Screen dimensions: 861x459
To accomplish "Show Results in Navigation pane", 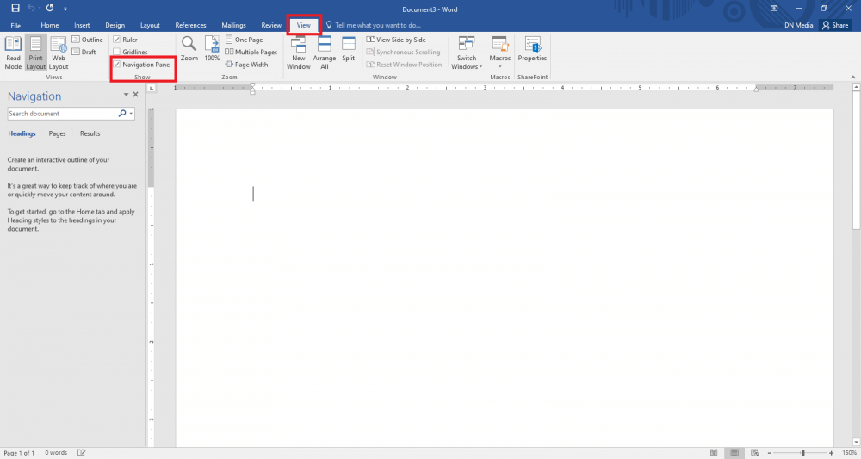I will click(x=90, y=133).
